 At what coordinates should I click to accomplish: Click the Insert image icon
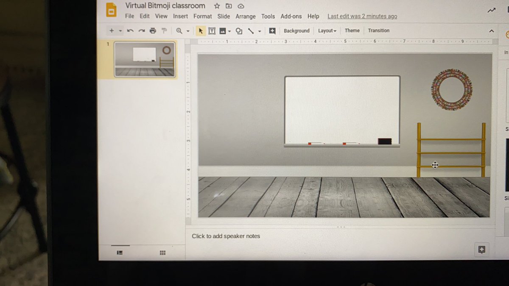pos(222,31)
